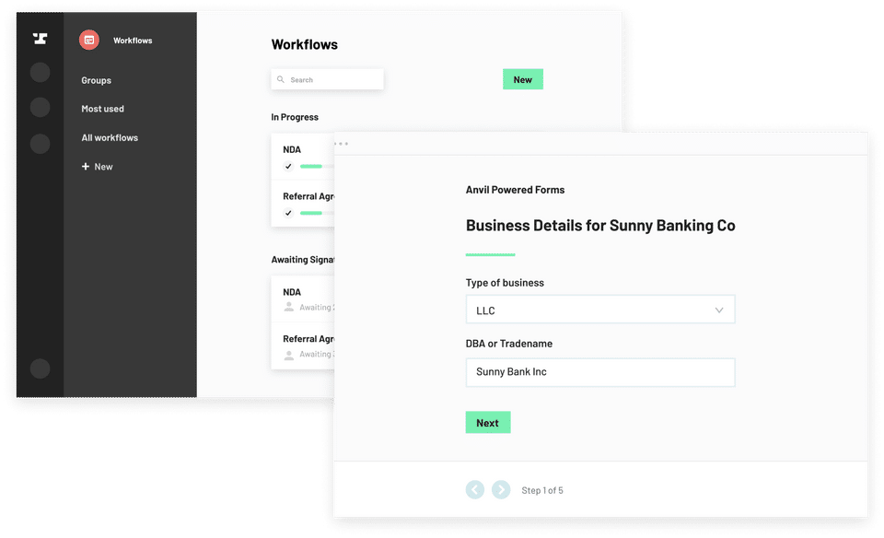The width and height of the screenshot is (884, 538).
Task: Click the three dots on form window
Action: (x=341, y=144)
